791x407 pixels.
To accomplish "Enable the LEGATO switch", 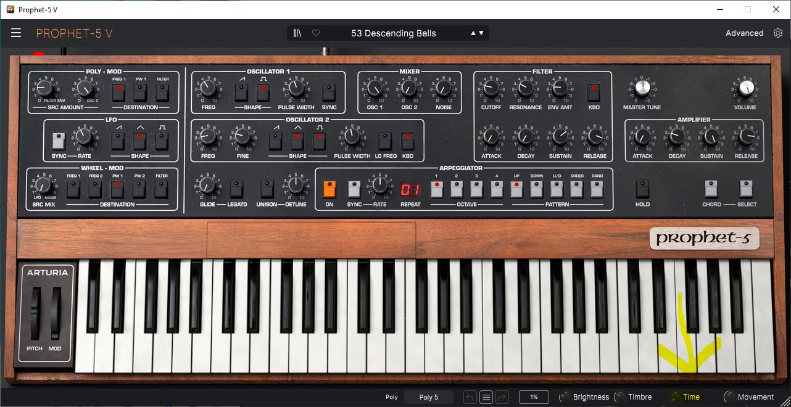I will (x=236, y=189).
